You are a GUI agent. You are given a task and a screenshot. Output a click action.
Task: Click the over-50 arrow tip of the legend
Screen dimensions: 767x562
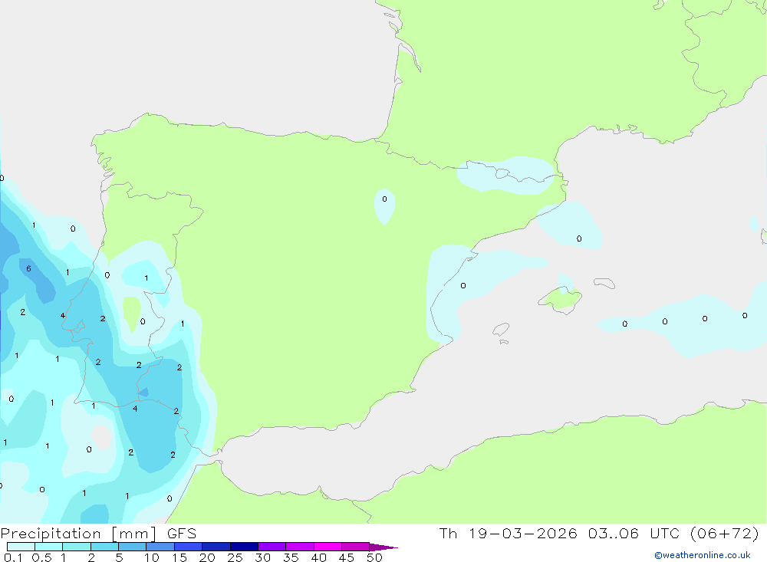pos(384,547)
